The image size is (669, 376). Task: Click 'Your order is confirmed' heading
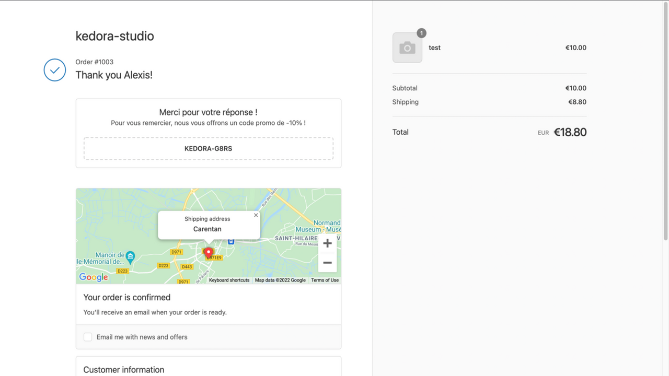[x=127, y=297]
